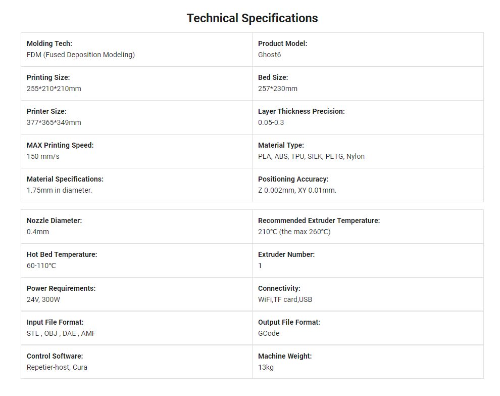
Task: Click the Printer Size label
Action: pos(46,111)
